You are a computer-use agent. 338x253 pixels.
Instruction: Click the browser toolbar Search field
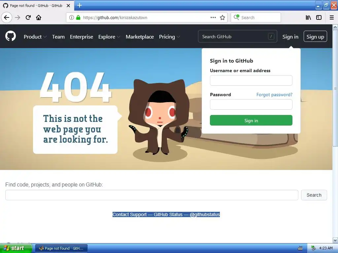pyautogui.click(x=256, y=17)
